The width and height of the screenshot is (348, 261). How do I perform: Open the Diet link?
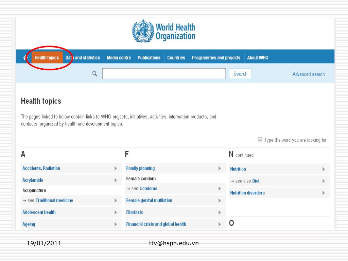click(x=256, y=181)
